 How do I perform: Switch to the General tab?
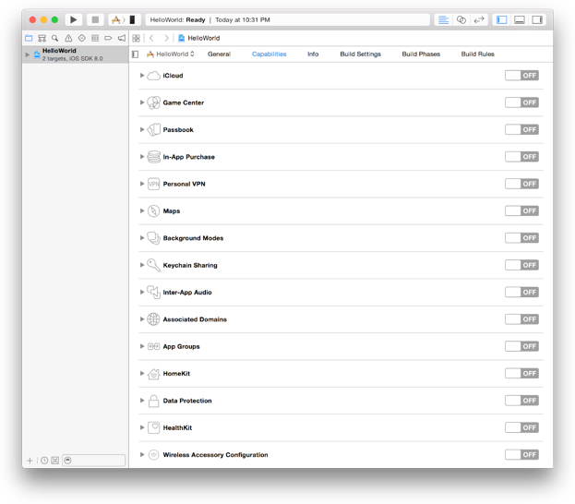tap(219, 54)
